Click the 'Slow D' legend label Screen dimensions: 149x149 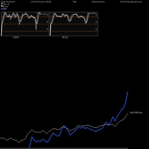6,4
